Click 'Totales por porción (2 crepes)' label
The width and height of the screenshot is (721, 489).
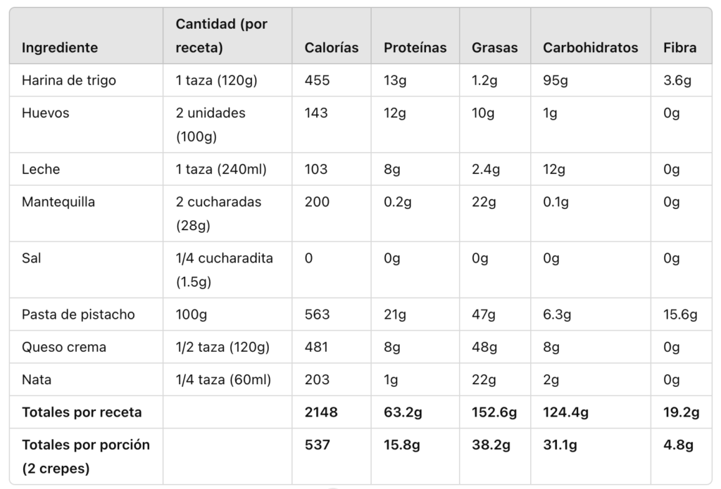tap(86, 457)
